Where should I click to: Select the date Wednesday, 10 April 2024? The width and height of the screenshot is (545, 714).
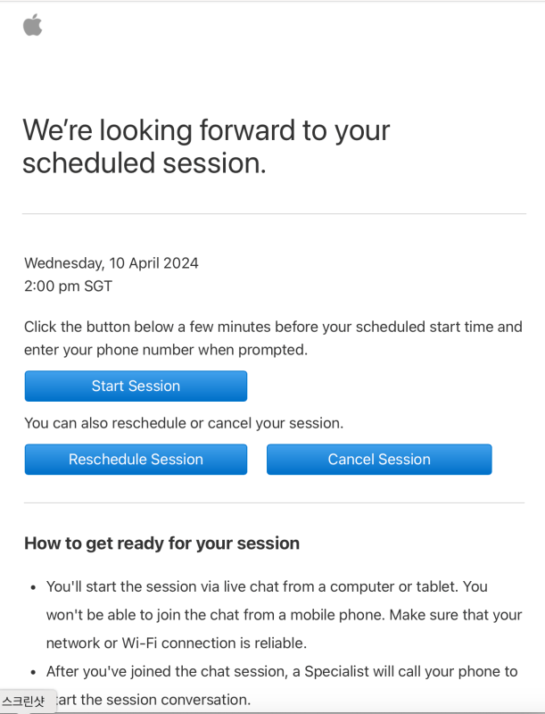(x=111, y=263)
